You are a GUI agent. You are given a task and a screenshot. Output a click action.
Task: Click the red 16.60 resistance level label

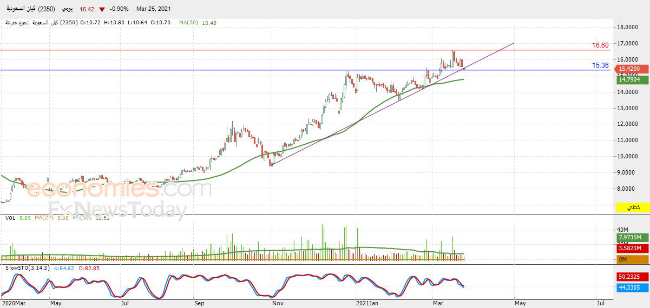[x=601, y=45]
